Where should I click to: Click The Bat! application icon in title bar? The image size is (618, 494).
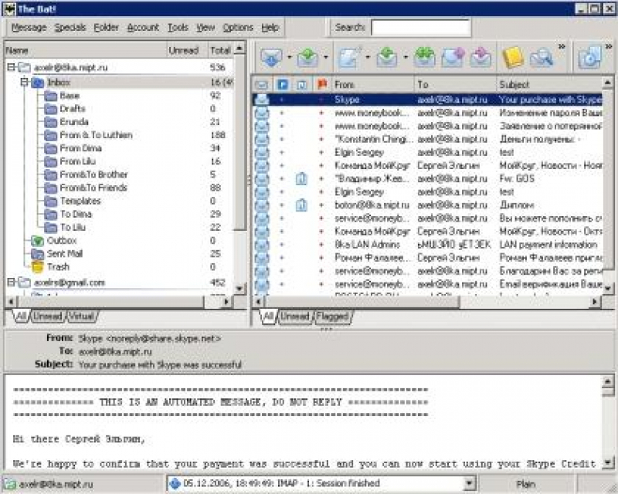[x=8, y=8]
